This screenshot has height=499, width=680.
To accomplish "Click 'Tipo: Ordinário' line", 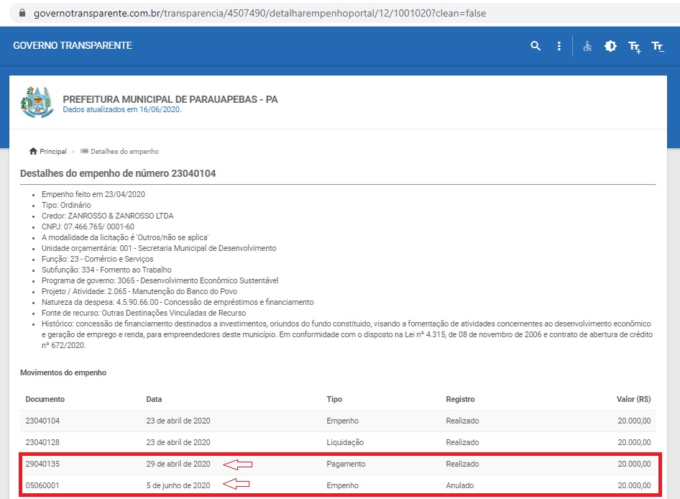I will [x=66, y=205].
